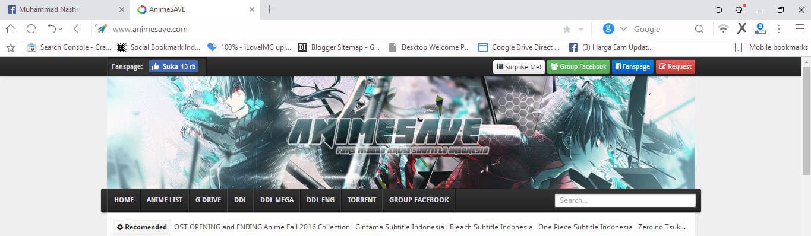Open HOME in the navigation menu
Viewport: 811px width, 236px height.
(124, 200)
